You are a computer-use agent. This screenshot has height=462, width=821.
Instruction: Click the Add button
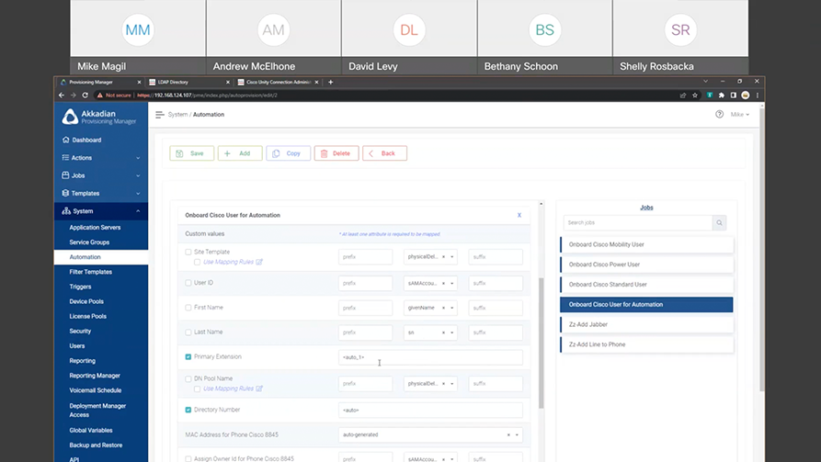point(240,153)
